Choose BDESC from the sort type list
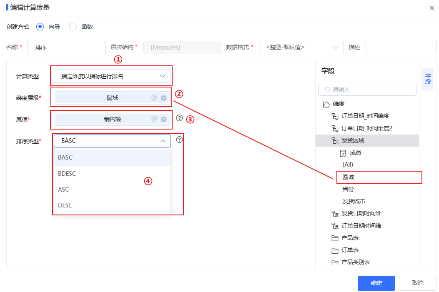439x292 pixels. click(112, 174)
